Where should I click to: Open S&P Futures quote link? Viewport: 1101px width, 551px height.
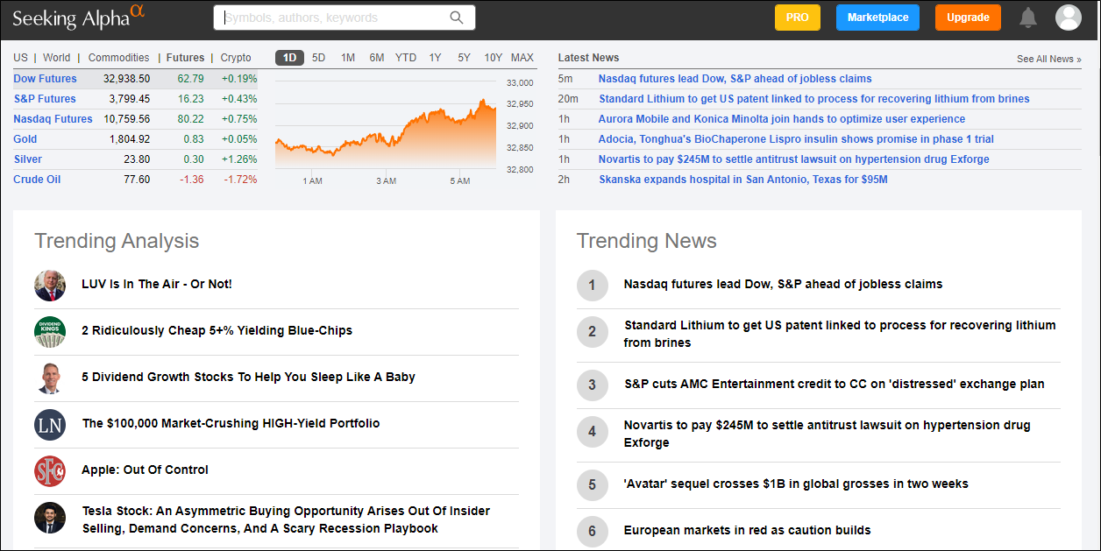(45, 99)
